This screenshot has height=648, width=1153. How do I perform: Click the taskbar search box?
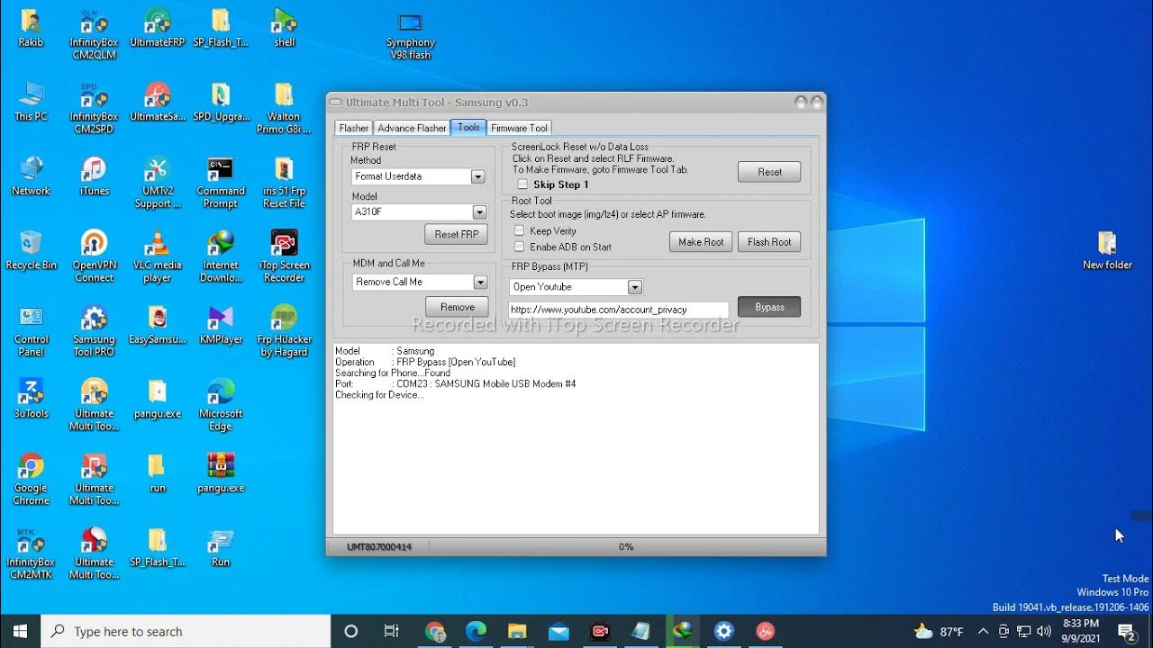[186, 632]
